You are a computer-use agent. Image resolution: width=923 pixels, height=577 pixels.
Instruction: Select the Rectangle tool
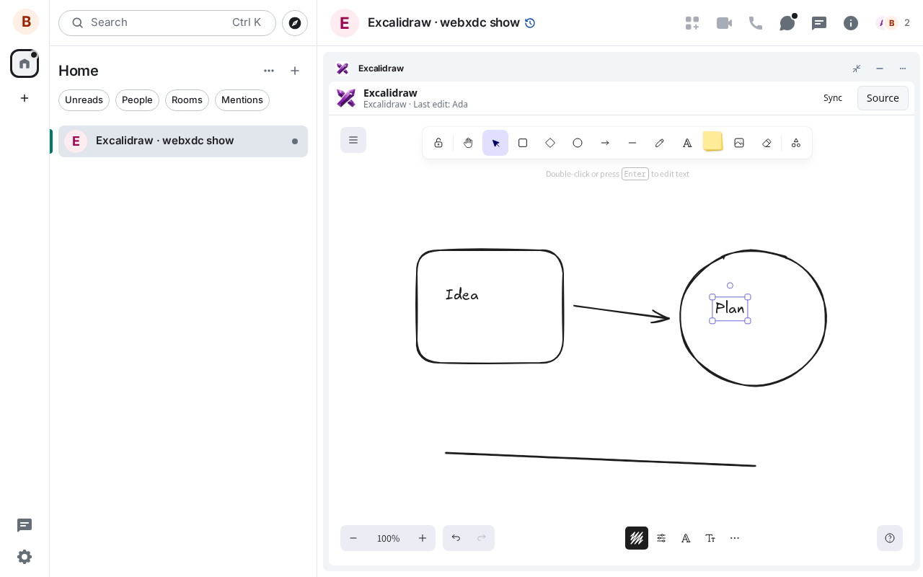pos(523,143)
